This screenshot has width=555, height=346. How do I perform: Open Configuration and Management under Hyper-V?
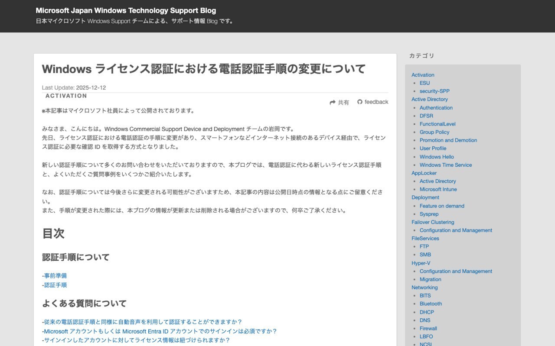pos(456,271)
